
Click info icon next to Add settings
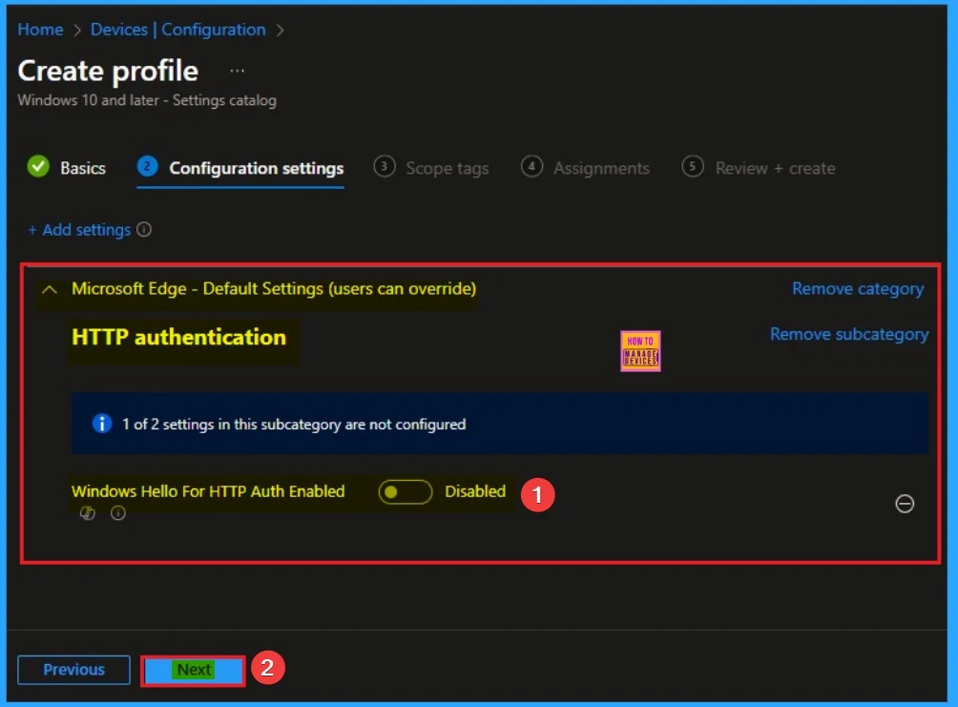point(144,230)
